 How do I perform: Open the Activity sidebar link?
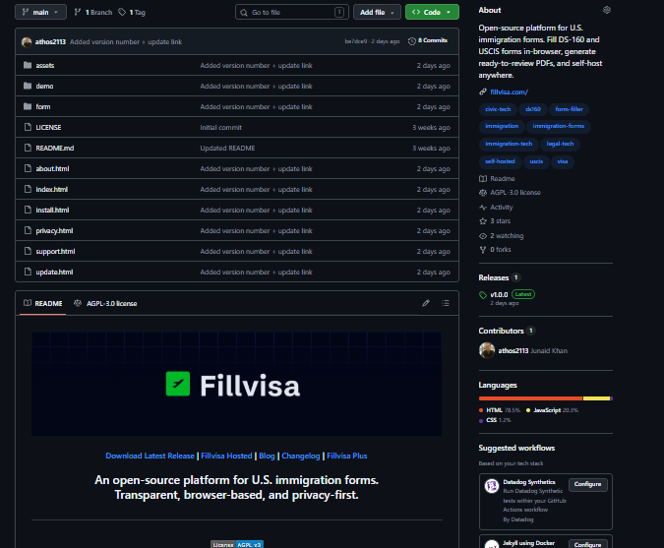tap(496, 208)
